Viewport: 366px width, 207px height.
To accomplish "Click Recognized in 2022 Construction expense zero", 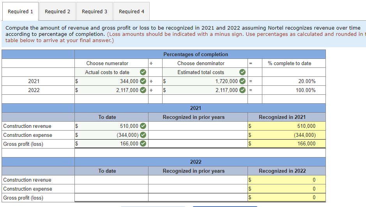I will (286, 189).
